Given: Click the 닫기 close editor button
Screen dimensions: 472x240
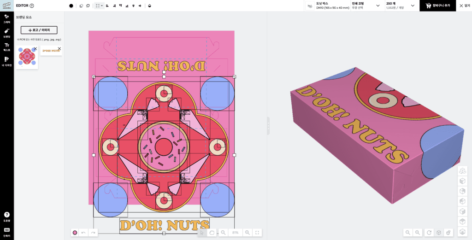Looking at the screenshot, I should pyautogui.click(x=465, y=6).
